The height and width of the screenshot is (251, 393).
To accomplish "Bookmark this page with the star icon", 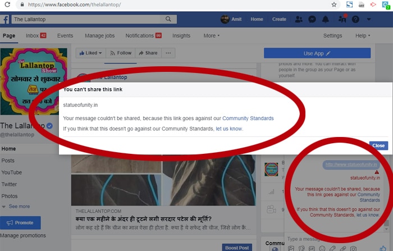I will (334, 4).
